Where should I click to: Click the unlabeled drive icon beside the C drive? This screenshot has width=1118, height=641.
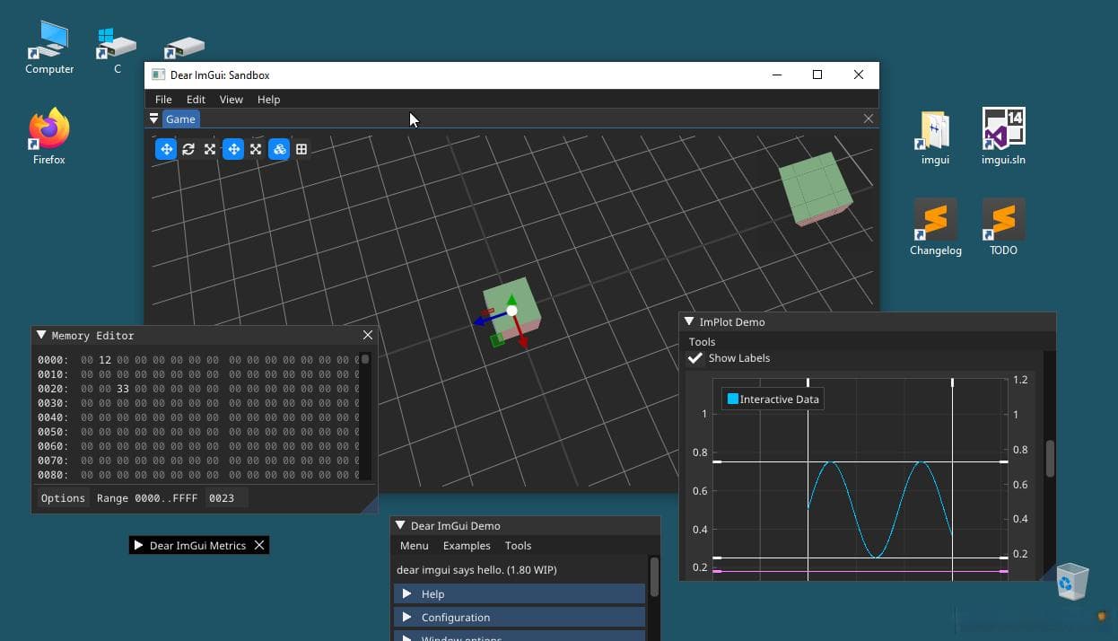click(x=185, y=47)
